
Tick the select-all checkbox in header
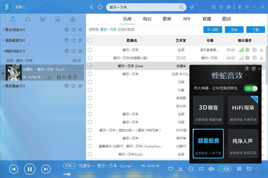[90, 40]
